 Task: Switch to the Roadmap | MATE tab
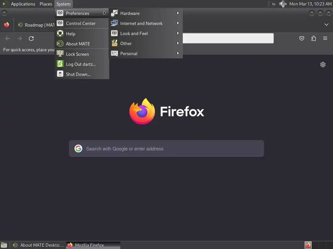pyautogui.click(x=36, y=25)
